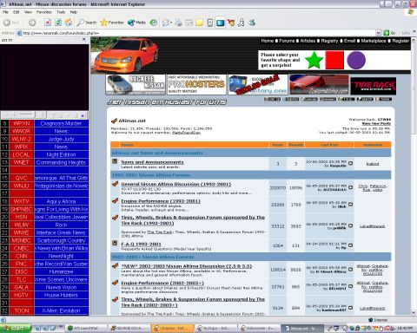
Task: Expand the Address bar dropdown arrow
Action: [x=378, y=33]
